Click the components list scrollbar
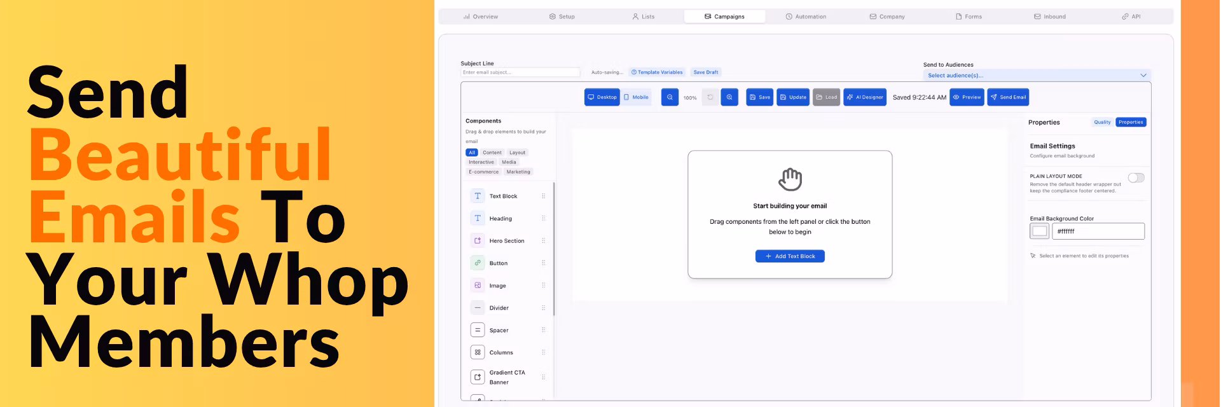Screen dimensions: 1221x407 point(554,249)
